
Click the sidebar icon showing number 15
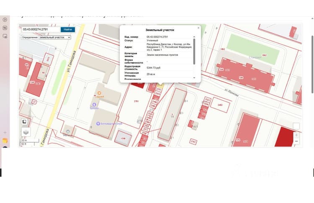pos(5,28)
